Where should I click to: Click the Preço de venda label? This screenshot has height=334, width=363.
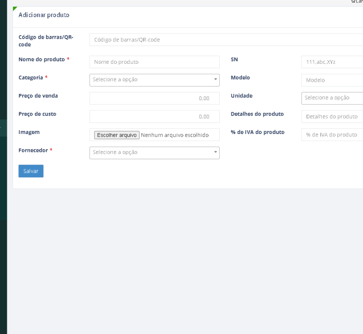pyautogui.click(x=38, y=96)
